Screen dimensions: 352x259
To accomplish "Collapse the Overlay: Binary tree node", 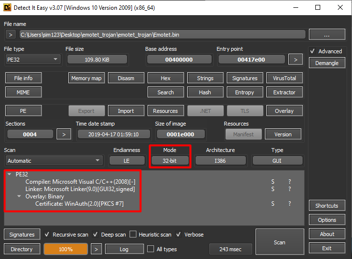I will [19, 196].
